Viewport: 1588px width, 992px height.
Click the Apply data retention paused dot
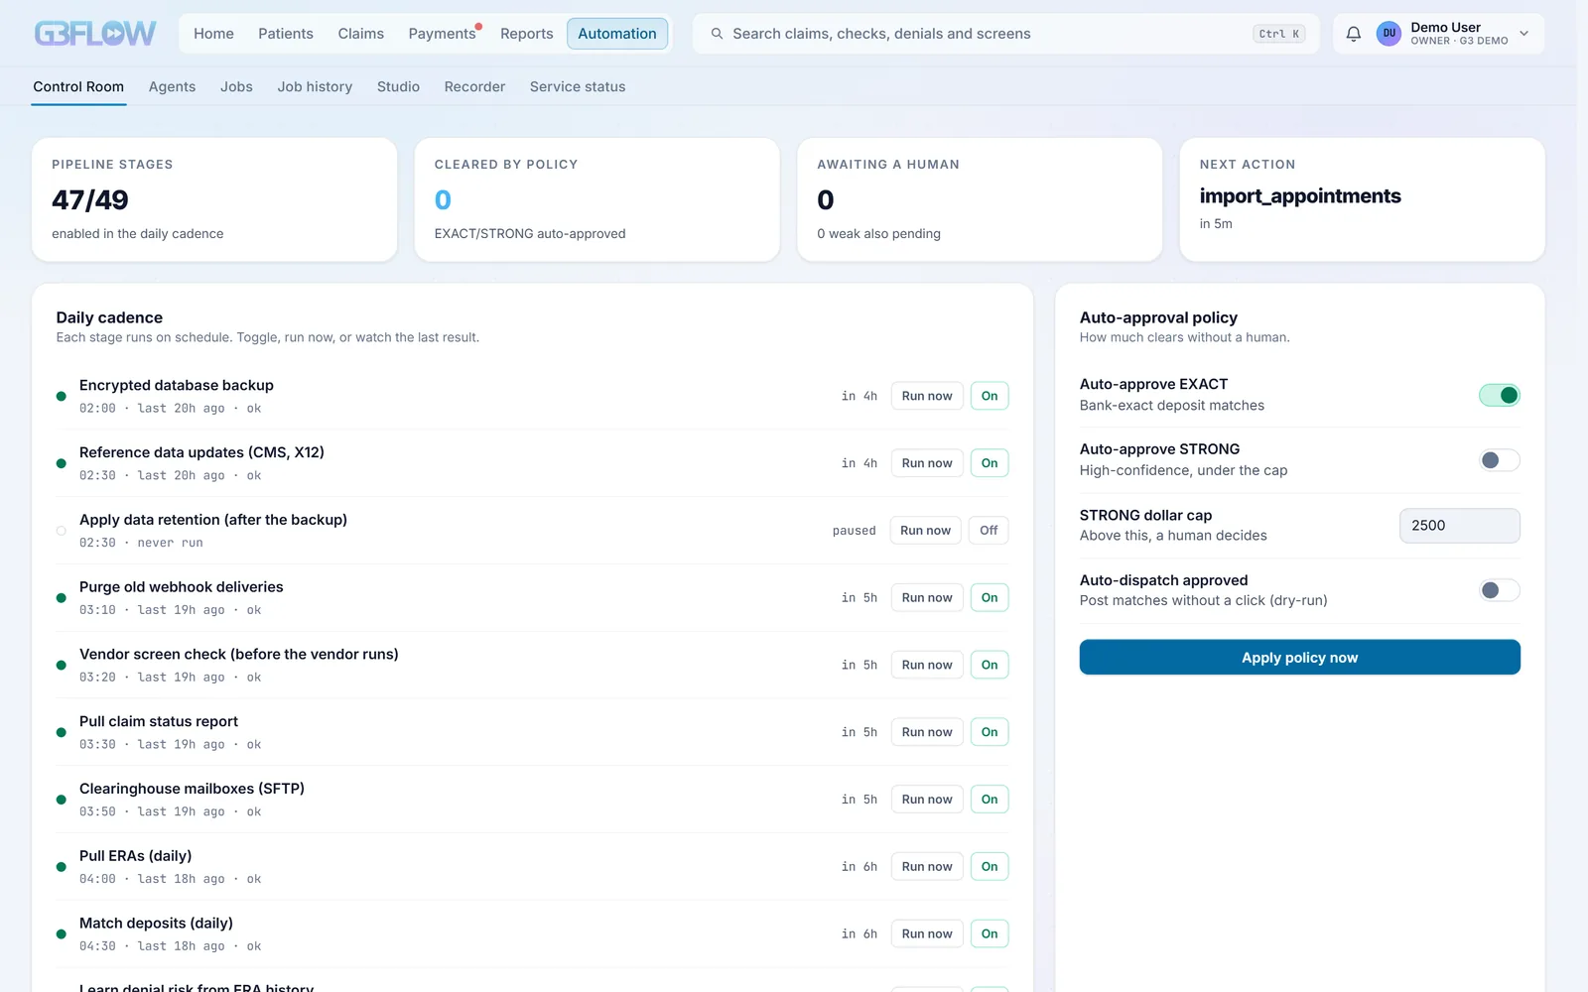(62, 531)
